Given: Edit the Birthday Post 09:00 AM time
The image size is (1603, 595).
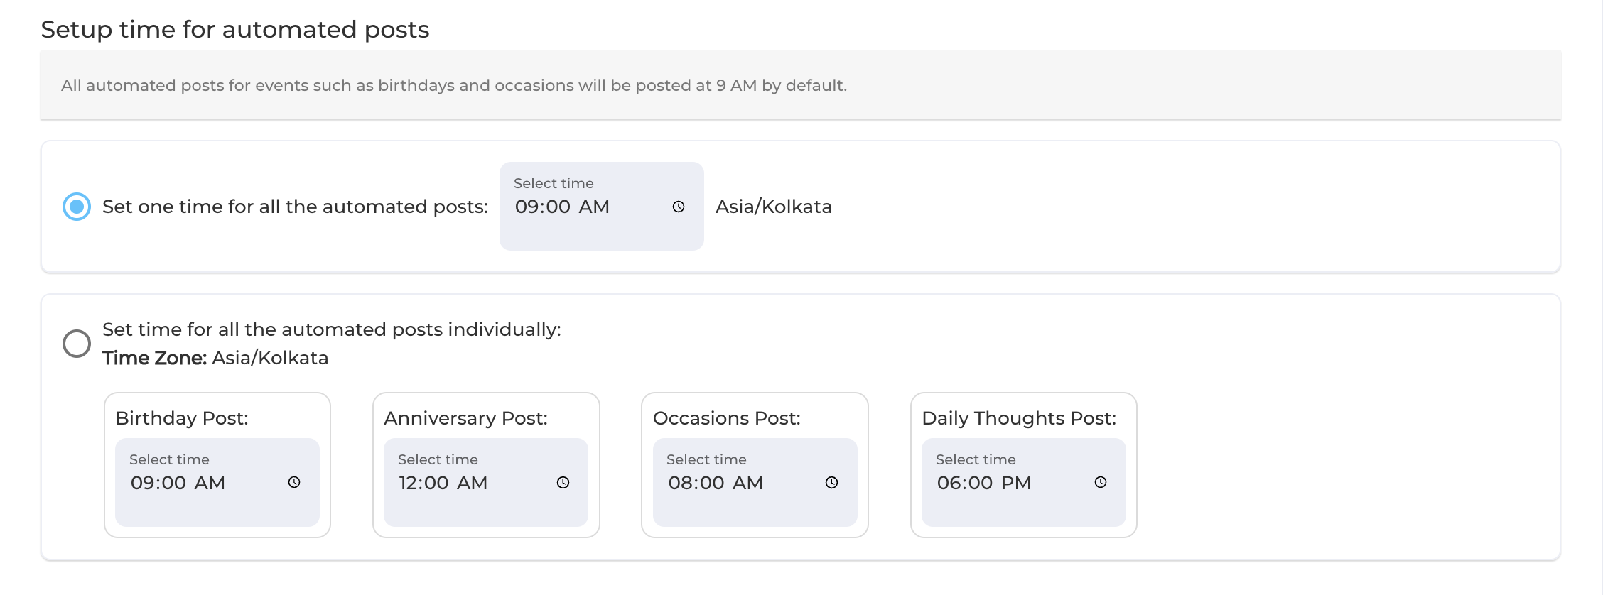Looking at the screenshot, I should pyautogui.click(x=217, y=482).
